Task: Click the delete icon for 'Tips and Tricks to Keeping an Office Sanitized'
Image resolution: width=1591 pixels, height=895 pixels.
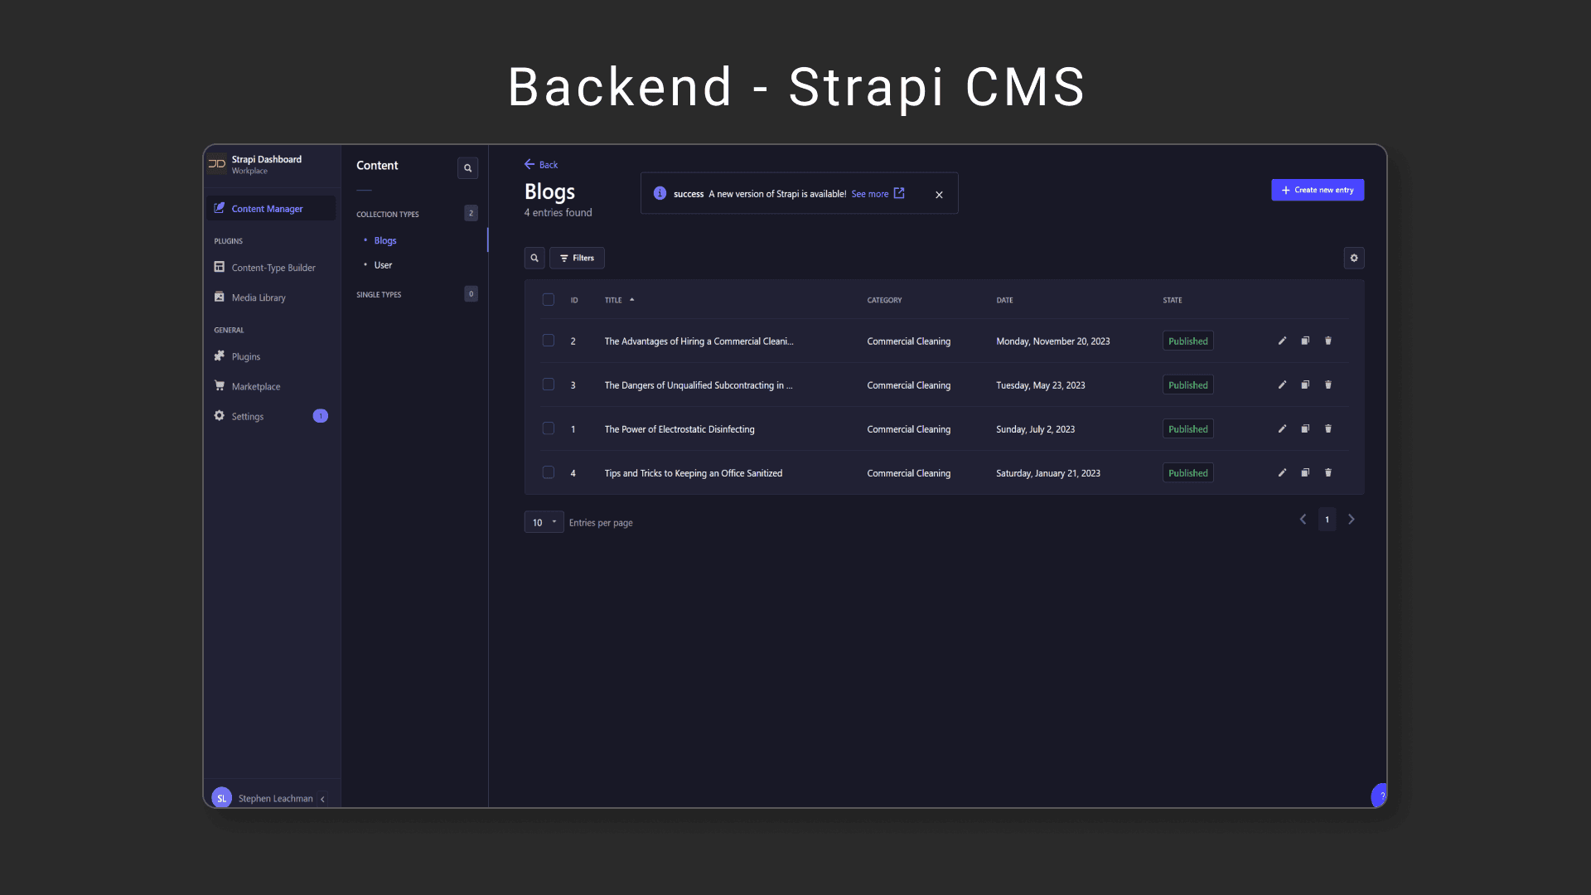Action: tap(1329, 472)
